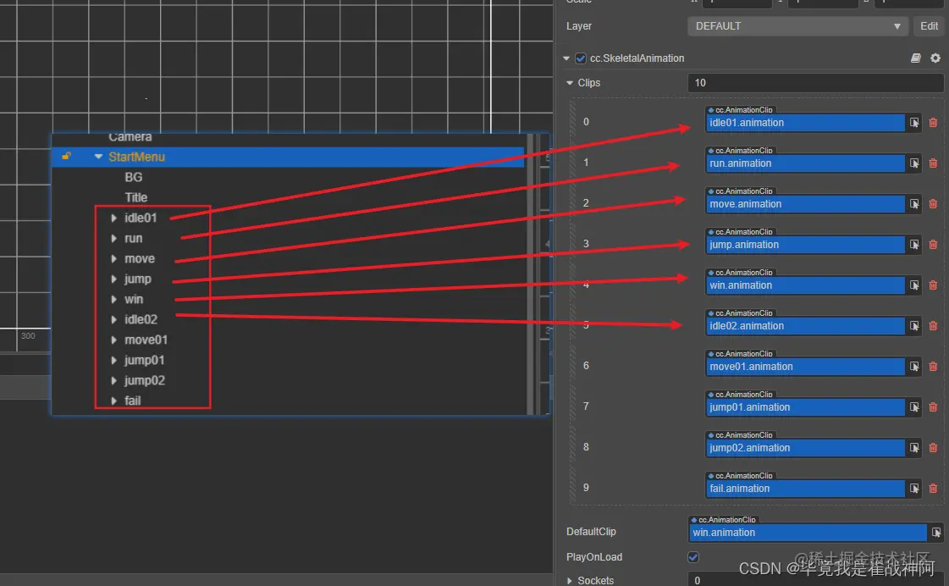
Task: Expand the idle02 node arrow
Action: click(x=113, y=319)
